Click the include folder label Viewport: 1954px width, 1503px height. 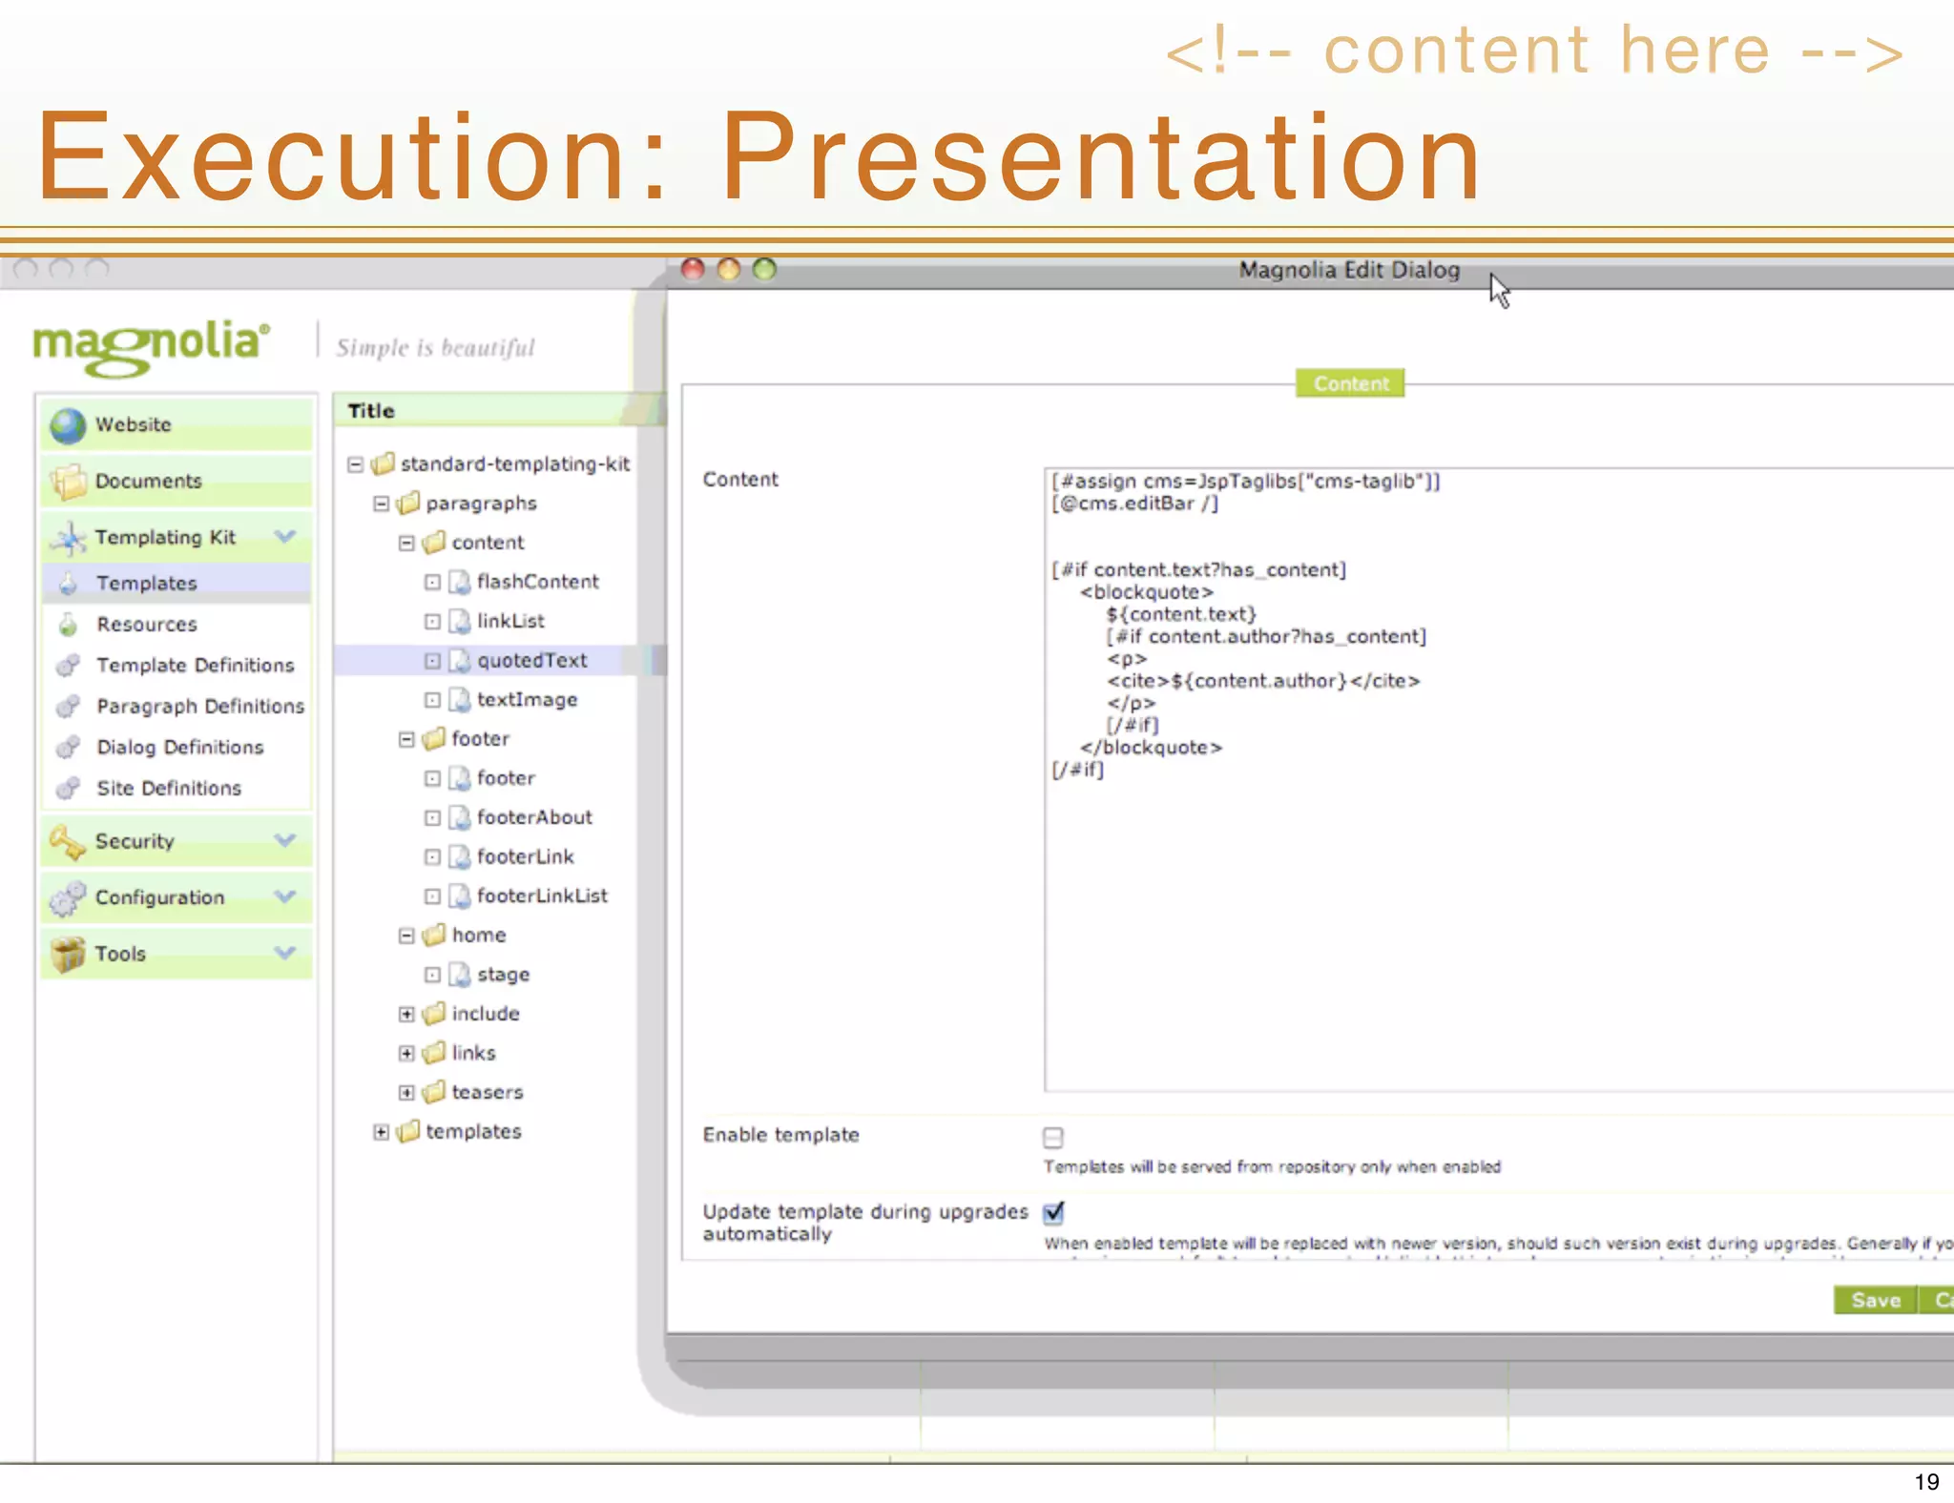pyautogui.click(x=486, y=1014)
